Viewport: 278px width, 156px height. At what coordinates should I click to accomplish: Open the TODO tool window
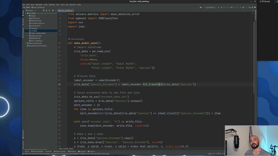(49, 151)
